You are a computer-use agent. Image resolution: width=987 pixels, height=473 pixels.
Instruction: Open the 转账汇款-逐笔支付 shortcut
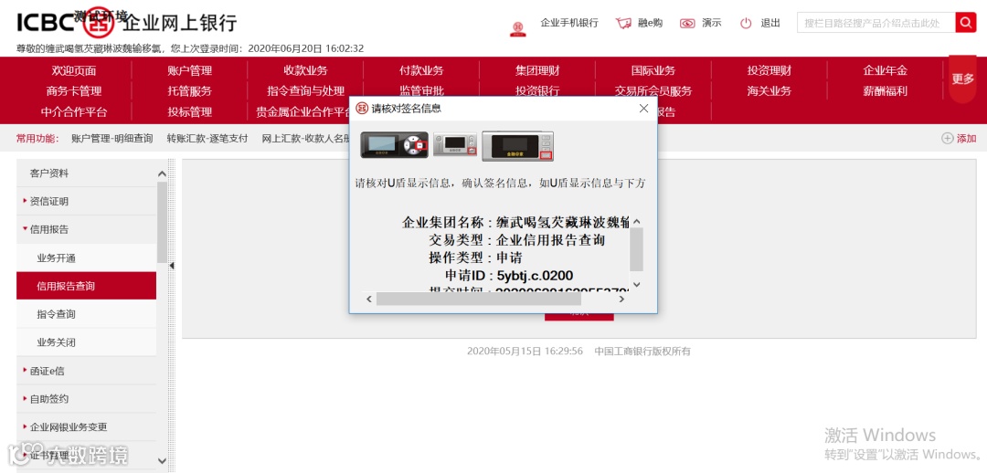coord(207,139)
